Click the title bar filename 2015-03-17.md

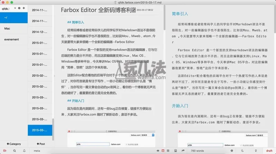150,2
